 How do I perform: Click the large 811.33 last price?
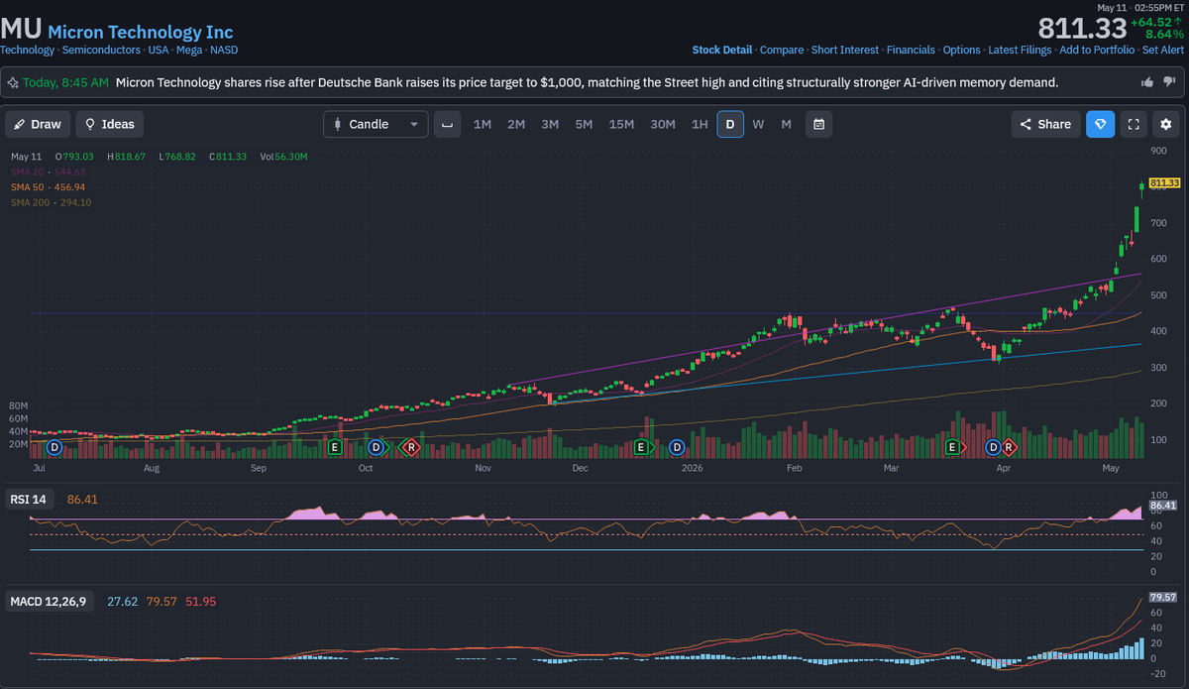[1083, 28]
